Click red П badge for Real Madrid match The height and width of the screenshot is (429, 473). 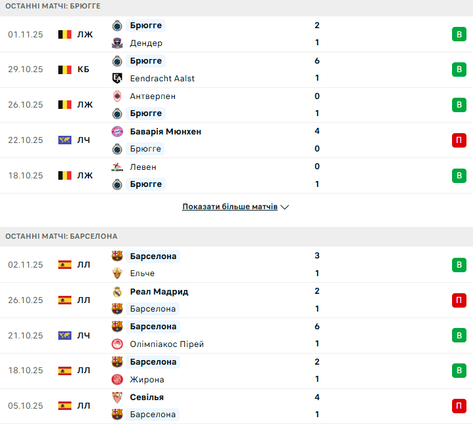pos(459,300)
